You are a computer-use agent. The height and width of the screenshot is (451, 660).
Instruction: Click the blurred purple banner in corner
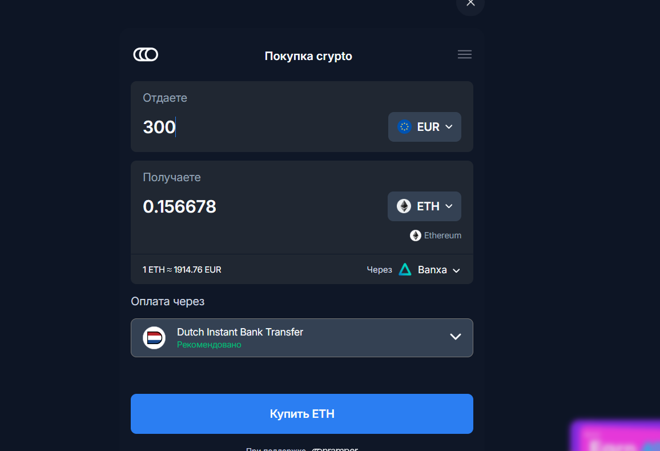click(615, 436)
